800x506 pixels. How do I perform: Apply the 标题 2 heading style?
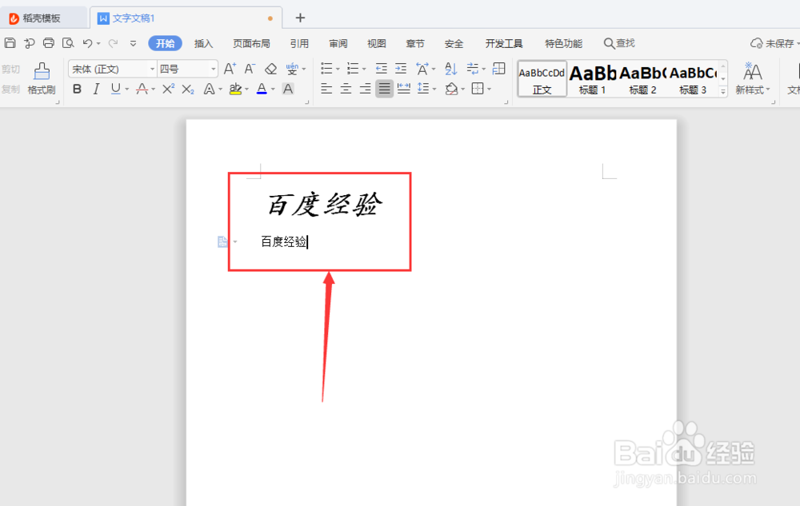642,79
